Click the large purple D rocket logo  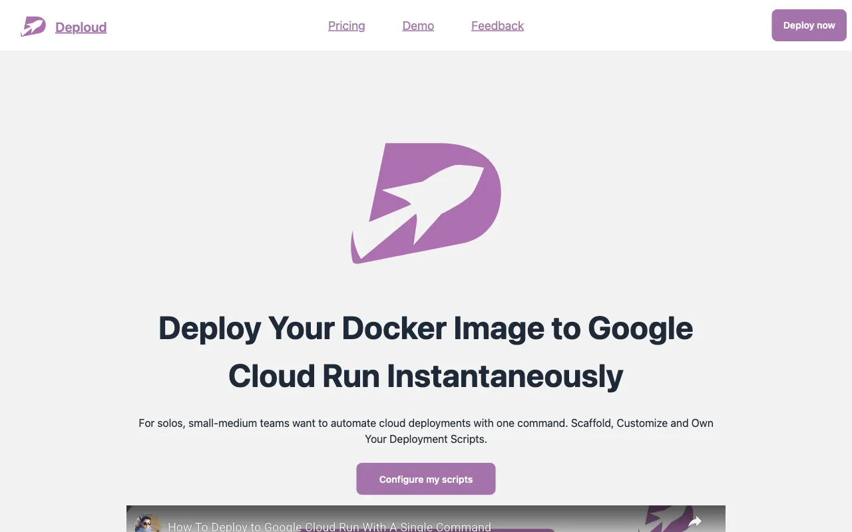click(426, 203)
